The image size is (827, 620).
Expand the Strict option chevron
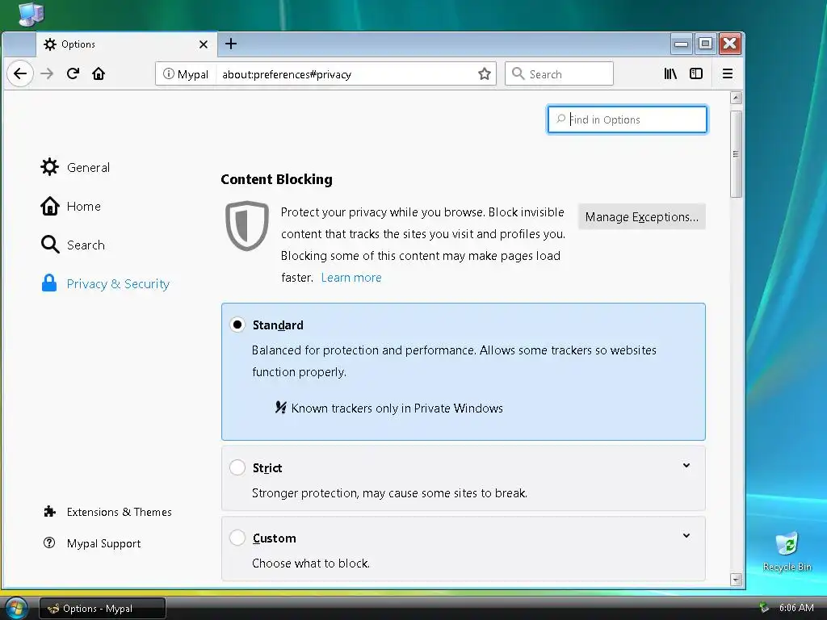point(686,466)
